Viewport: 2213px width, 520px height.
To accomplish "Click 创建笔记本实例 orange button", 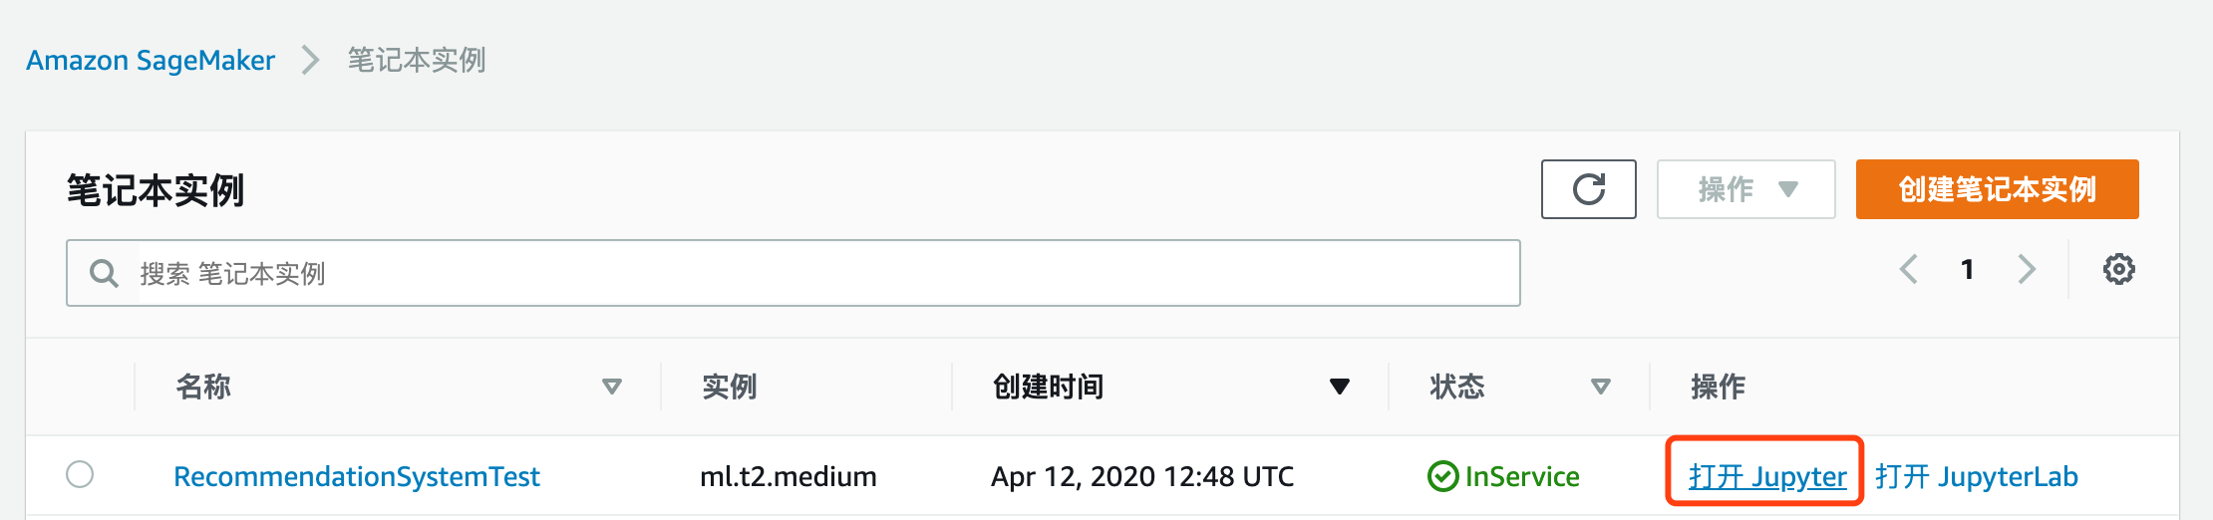I will click(x=1997, y=189).
